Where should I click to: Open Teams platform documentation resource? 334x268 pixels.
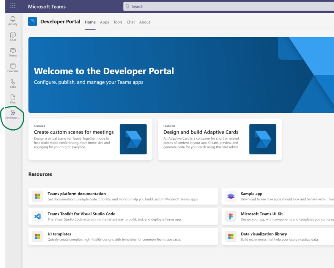click(x=123, y=196)
